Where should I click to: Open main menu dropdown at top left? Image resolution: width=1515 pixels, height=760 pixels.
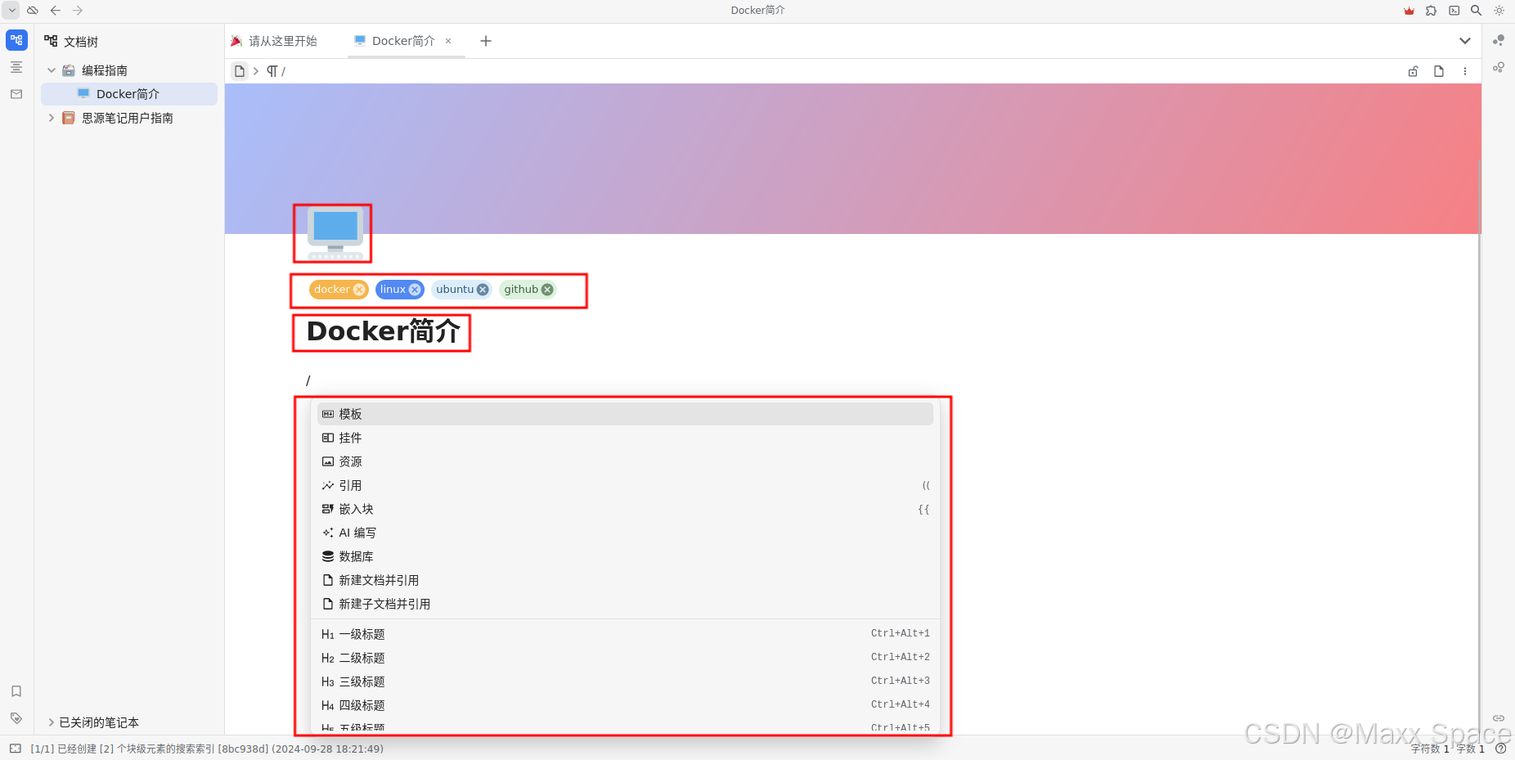pyautogui.click(x=11, y=11)
